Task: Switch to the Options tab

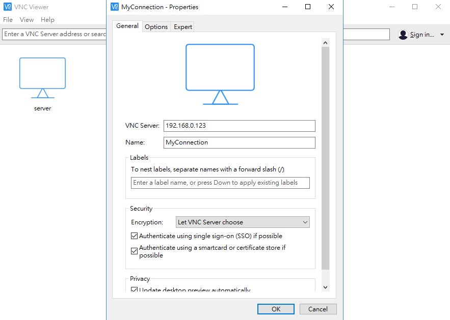Action: [x=156, y=26]
